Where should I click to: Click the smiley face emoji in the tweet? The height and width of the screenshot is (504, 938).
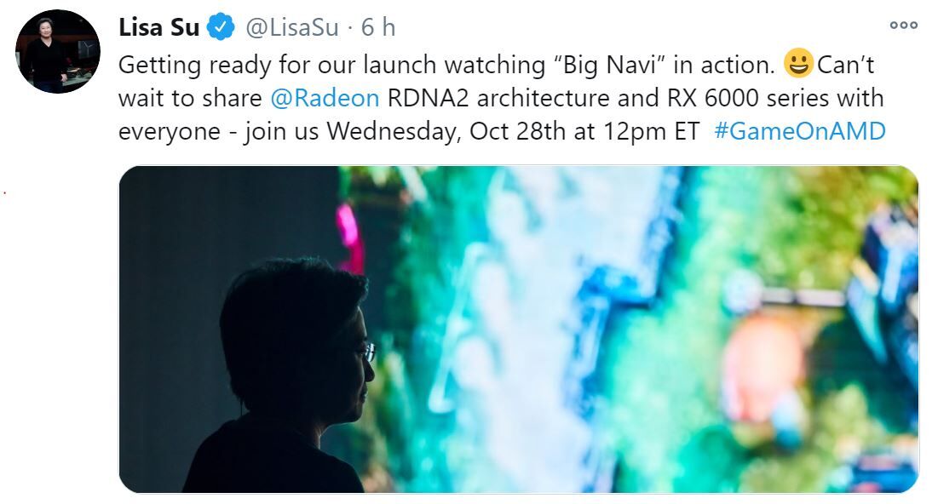coord(798,63)
